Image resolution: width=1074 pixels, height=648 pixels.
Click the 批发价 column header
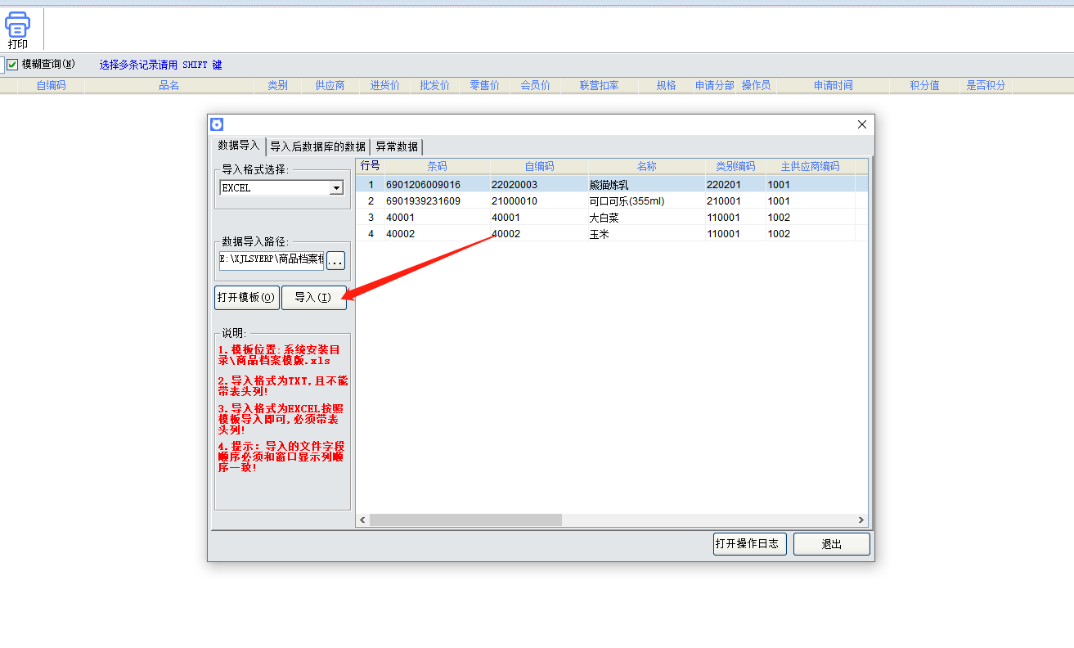click(x=434, y=85)
